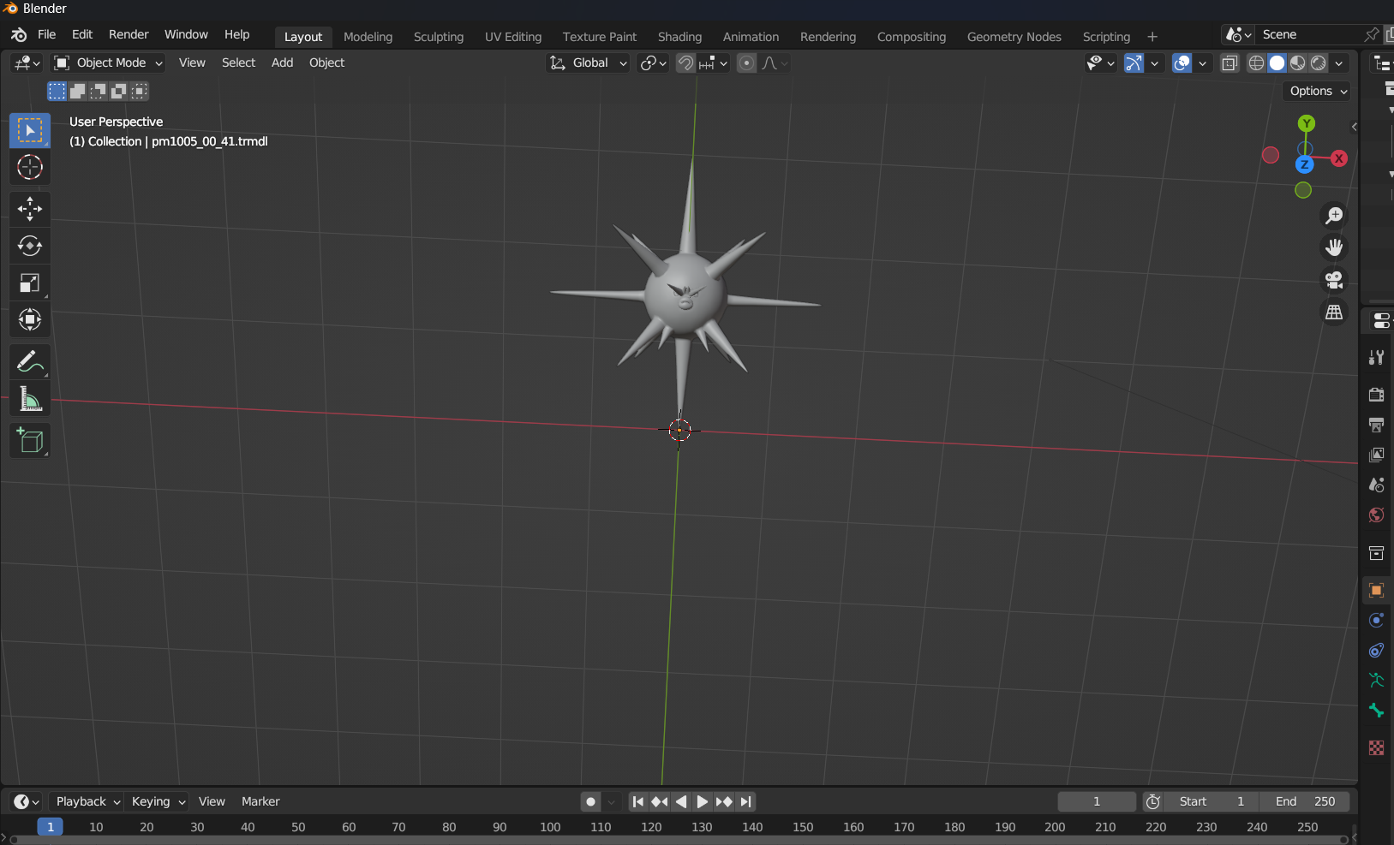Open overlays options dropdown arrow

[x=1202, y=62]
